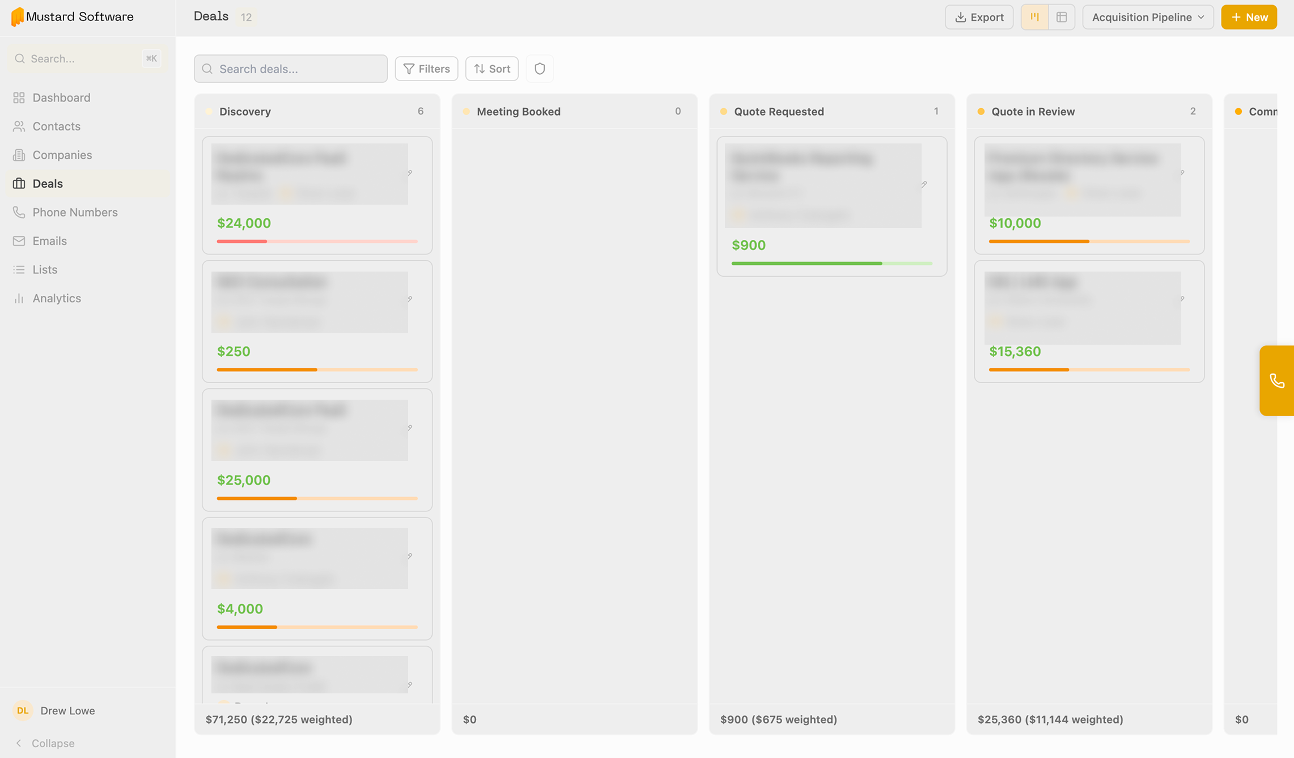Create a New deal

(1249, 17)
